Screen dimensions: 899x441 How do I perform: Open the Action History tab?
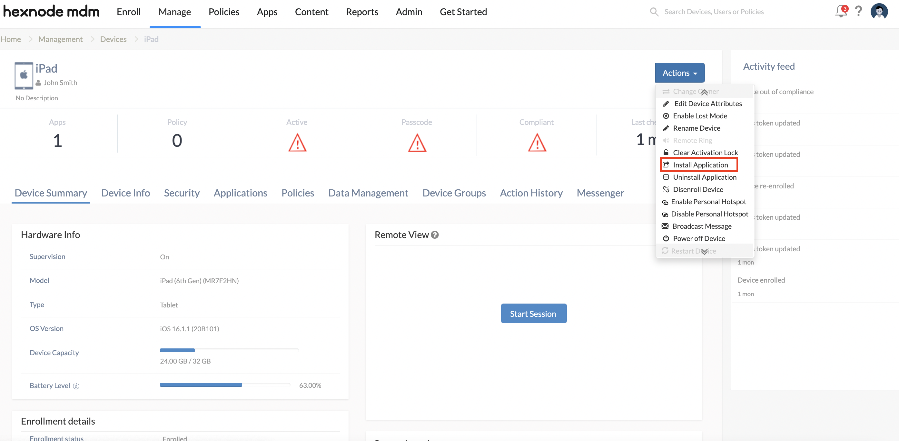[x=531, y=193]
